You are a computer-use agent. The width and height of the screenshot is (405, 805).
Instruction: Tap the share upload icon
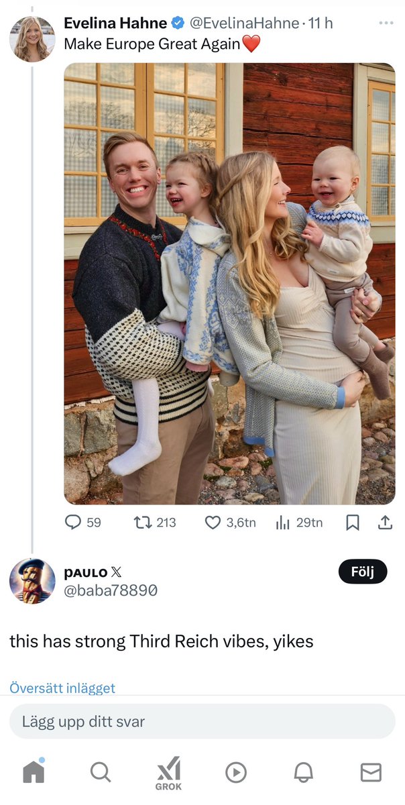pyautogui.click(x=385, y=522)
